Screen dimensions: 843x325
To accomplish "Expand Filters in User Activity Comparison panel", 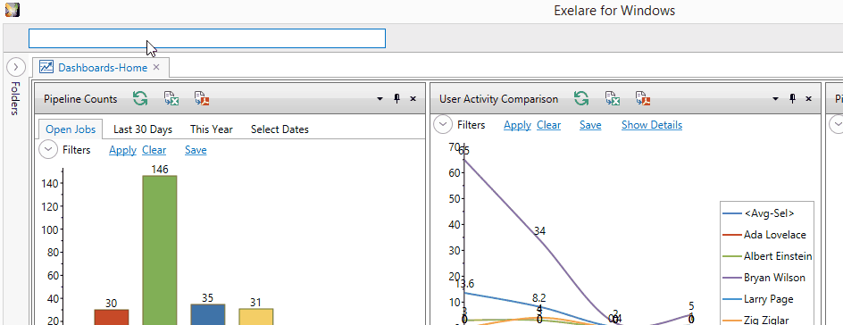I will (443, 125).
